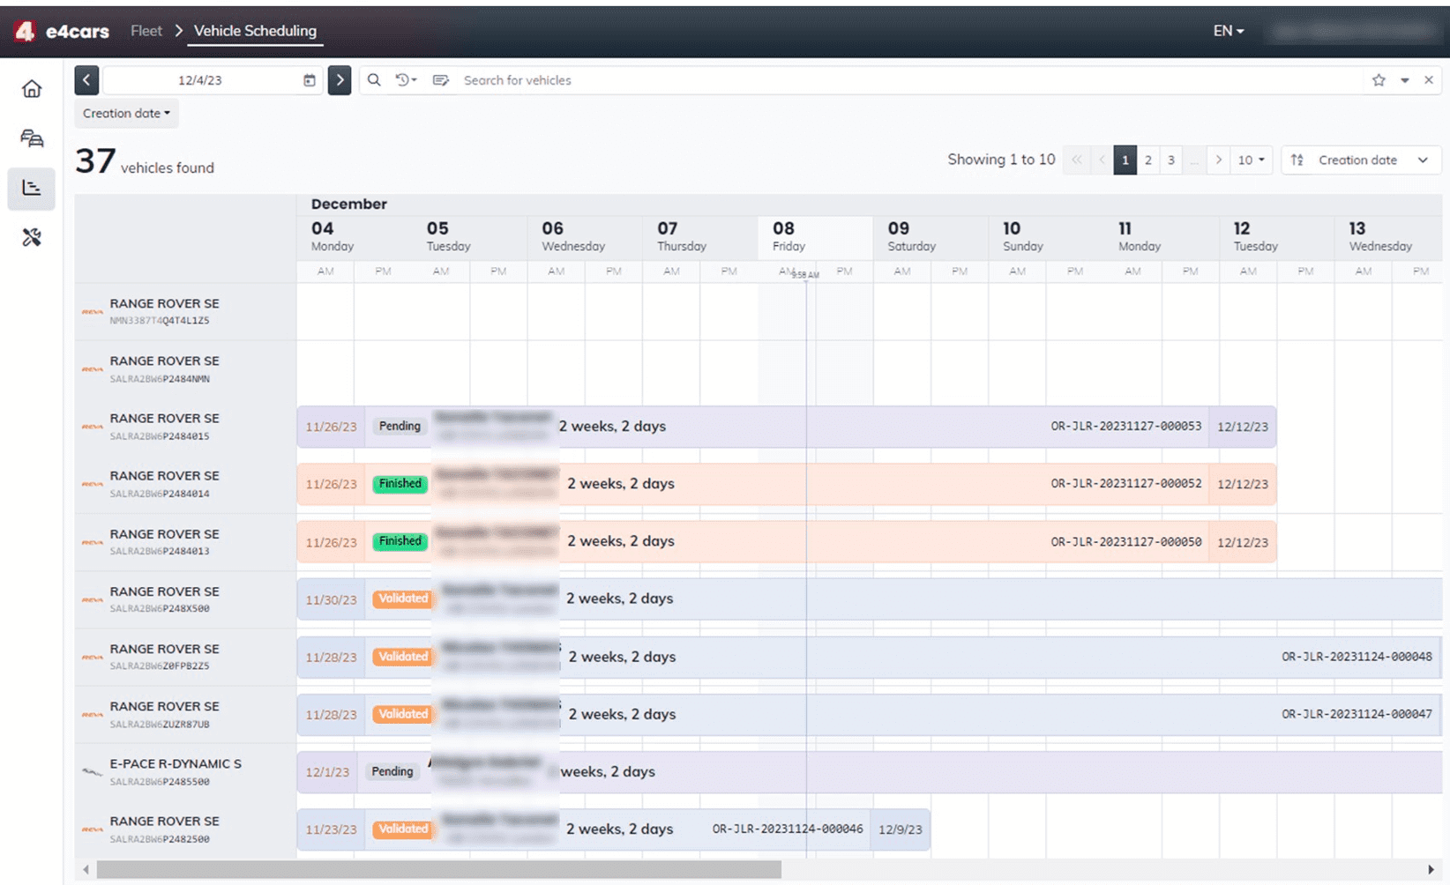Viewport: 1450px width, 885px height.
Task: Click the 04 Monday column header
Action: [354, 237]
